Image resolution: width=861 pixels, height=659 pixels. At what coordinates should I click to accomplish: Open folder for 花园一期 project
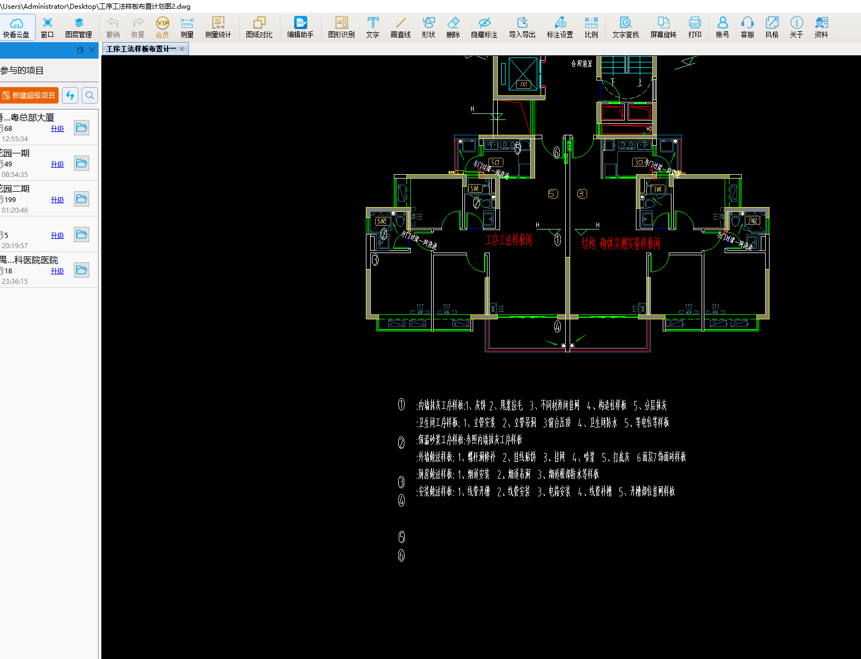(82, 163)
